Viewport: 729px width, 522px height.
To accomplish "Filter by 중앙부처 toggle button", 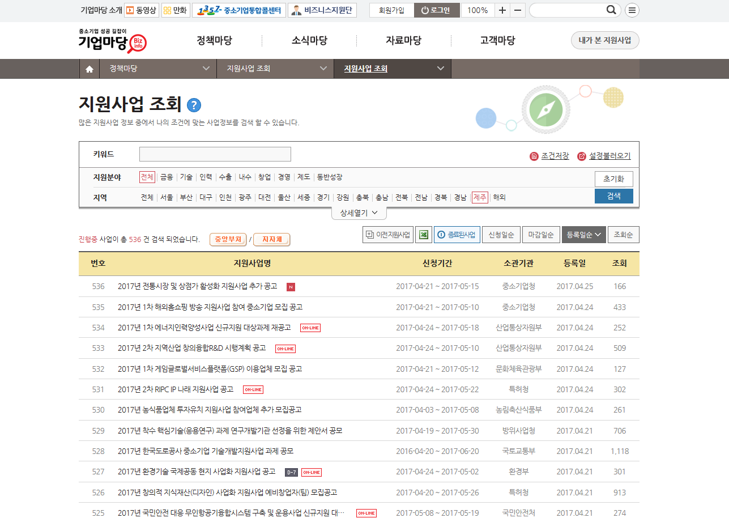I will [x=228, y=239].
